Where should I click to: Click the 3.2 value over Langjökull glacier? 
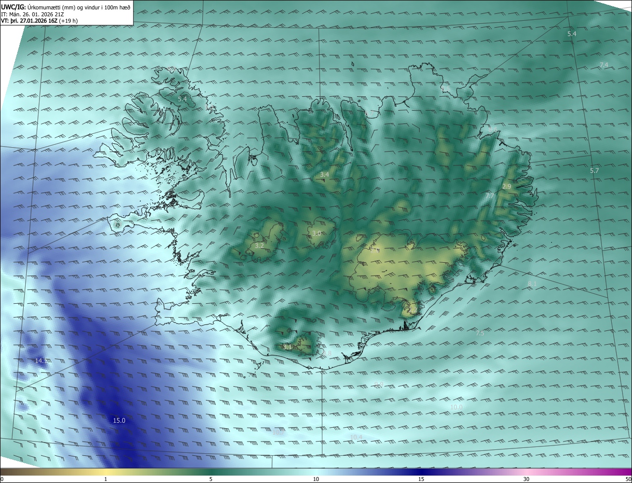pyautogui.click(x=259, y=245)
